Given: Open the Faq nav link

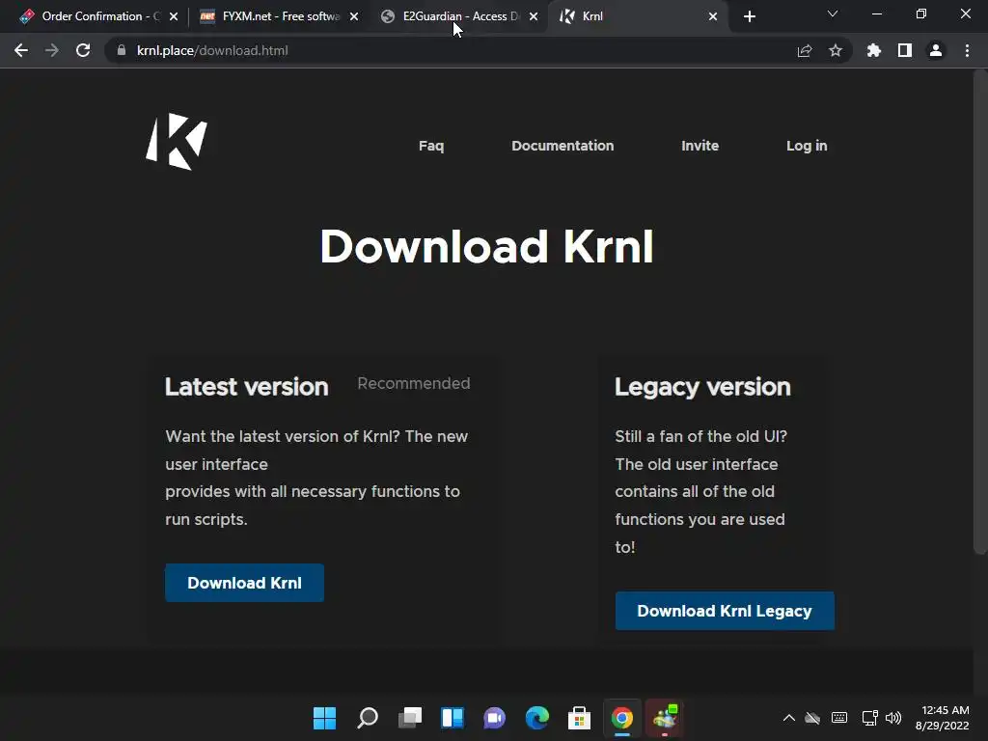Looking at the screenshot, I should [431, 146].
